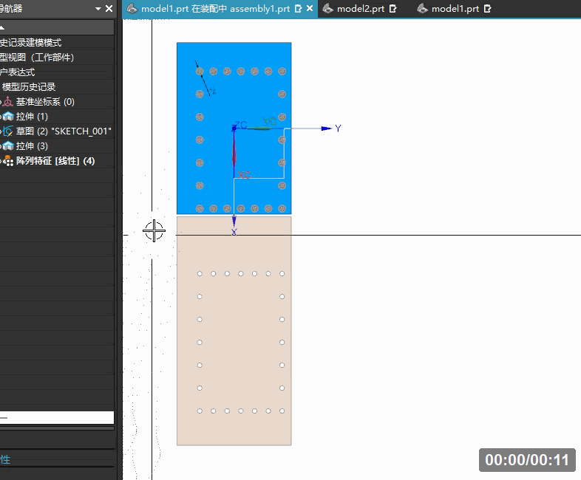Click the extrude icon beside 拉伸 (3)
This screenshot has height=480, width=581.
8,146
